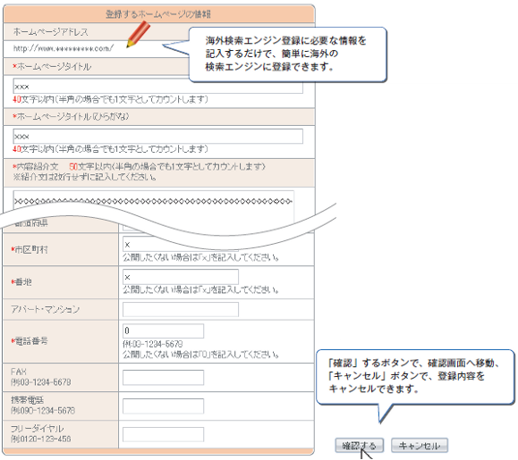Focus the 電話番号 input field
This screenshot has width=518, height=460.
(163, 330)
